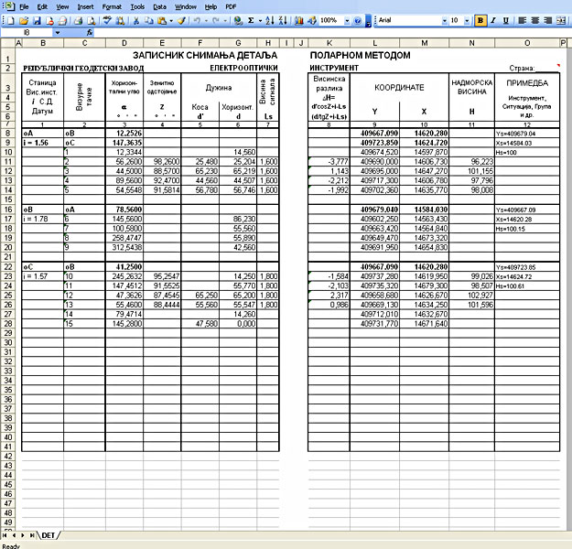Sort ascending with the A-Z icon
This screenshot has width=572, height=549.
pos(269,19)
